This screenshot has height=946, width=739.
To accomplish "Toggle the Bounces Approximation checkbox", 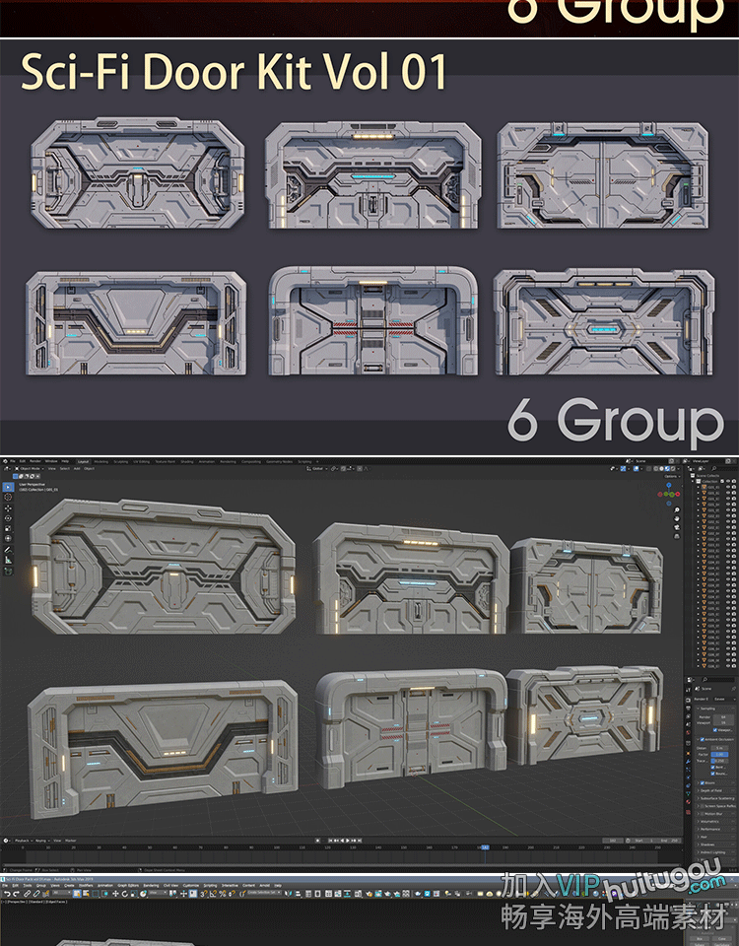I will tap(713, 774).
